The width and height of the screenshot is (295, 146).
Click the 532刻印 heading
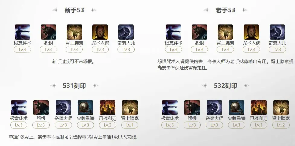pyautogui.click(x=225, y=86)
